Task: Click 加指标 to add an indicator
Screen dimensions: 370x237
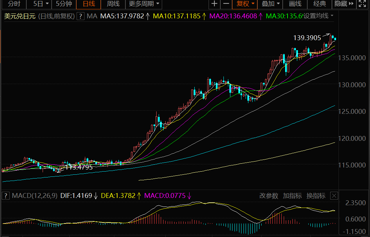Action: [x=292, y=196]
